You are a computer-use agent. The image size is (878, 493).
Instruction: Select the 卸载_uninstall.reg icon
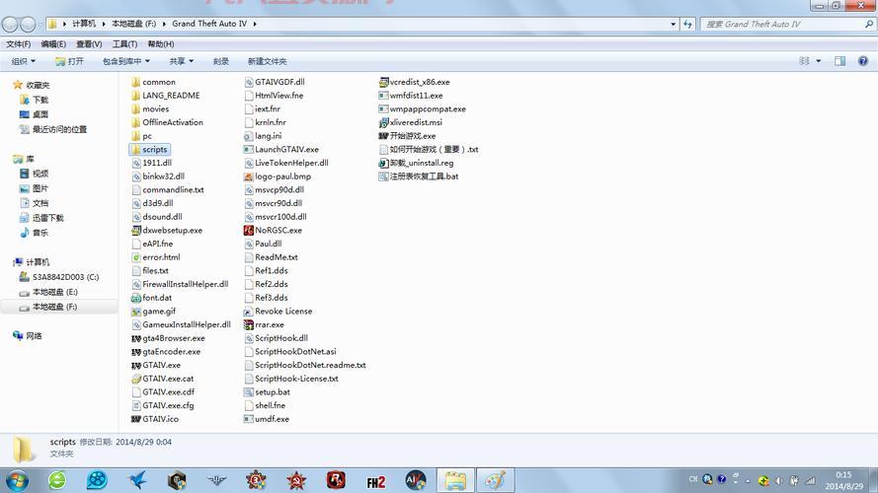coord(383,164)
